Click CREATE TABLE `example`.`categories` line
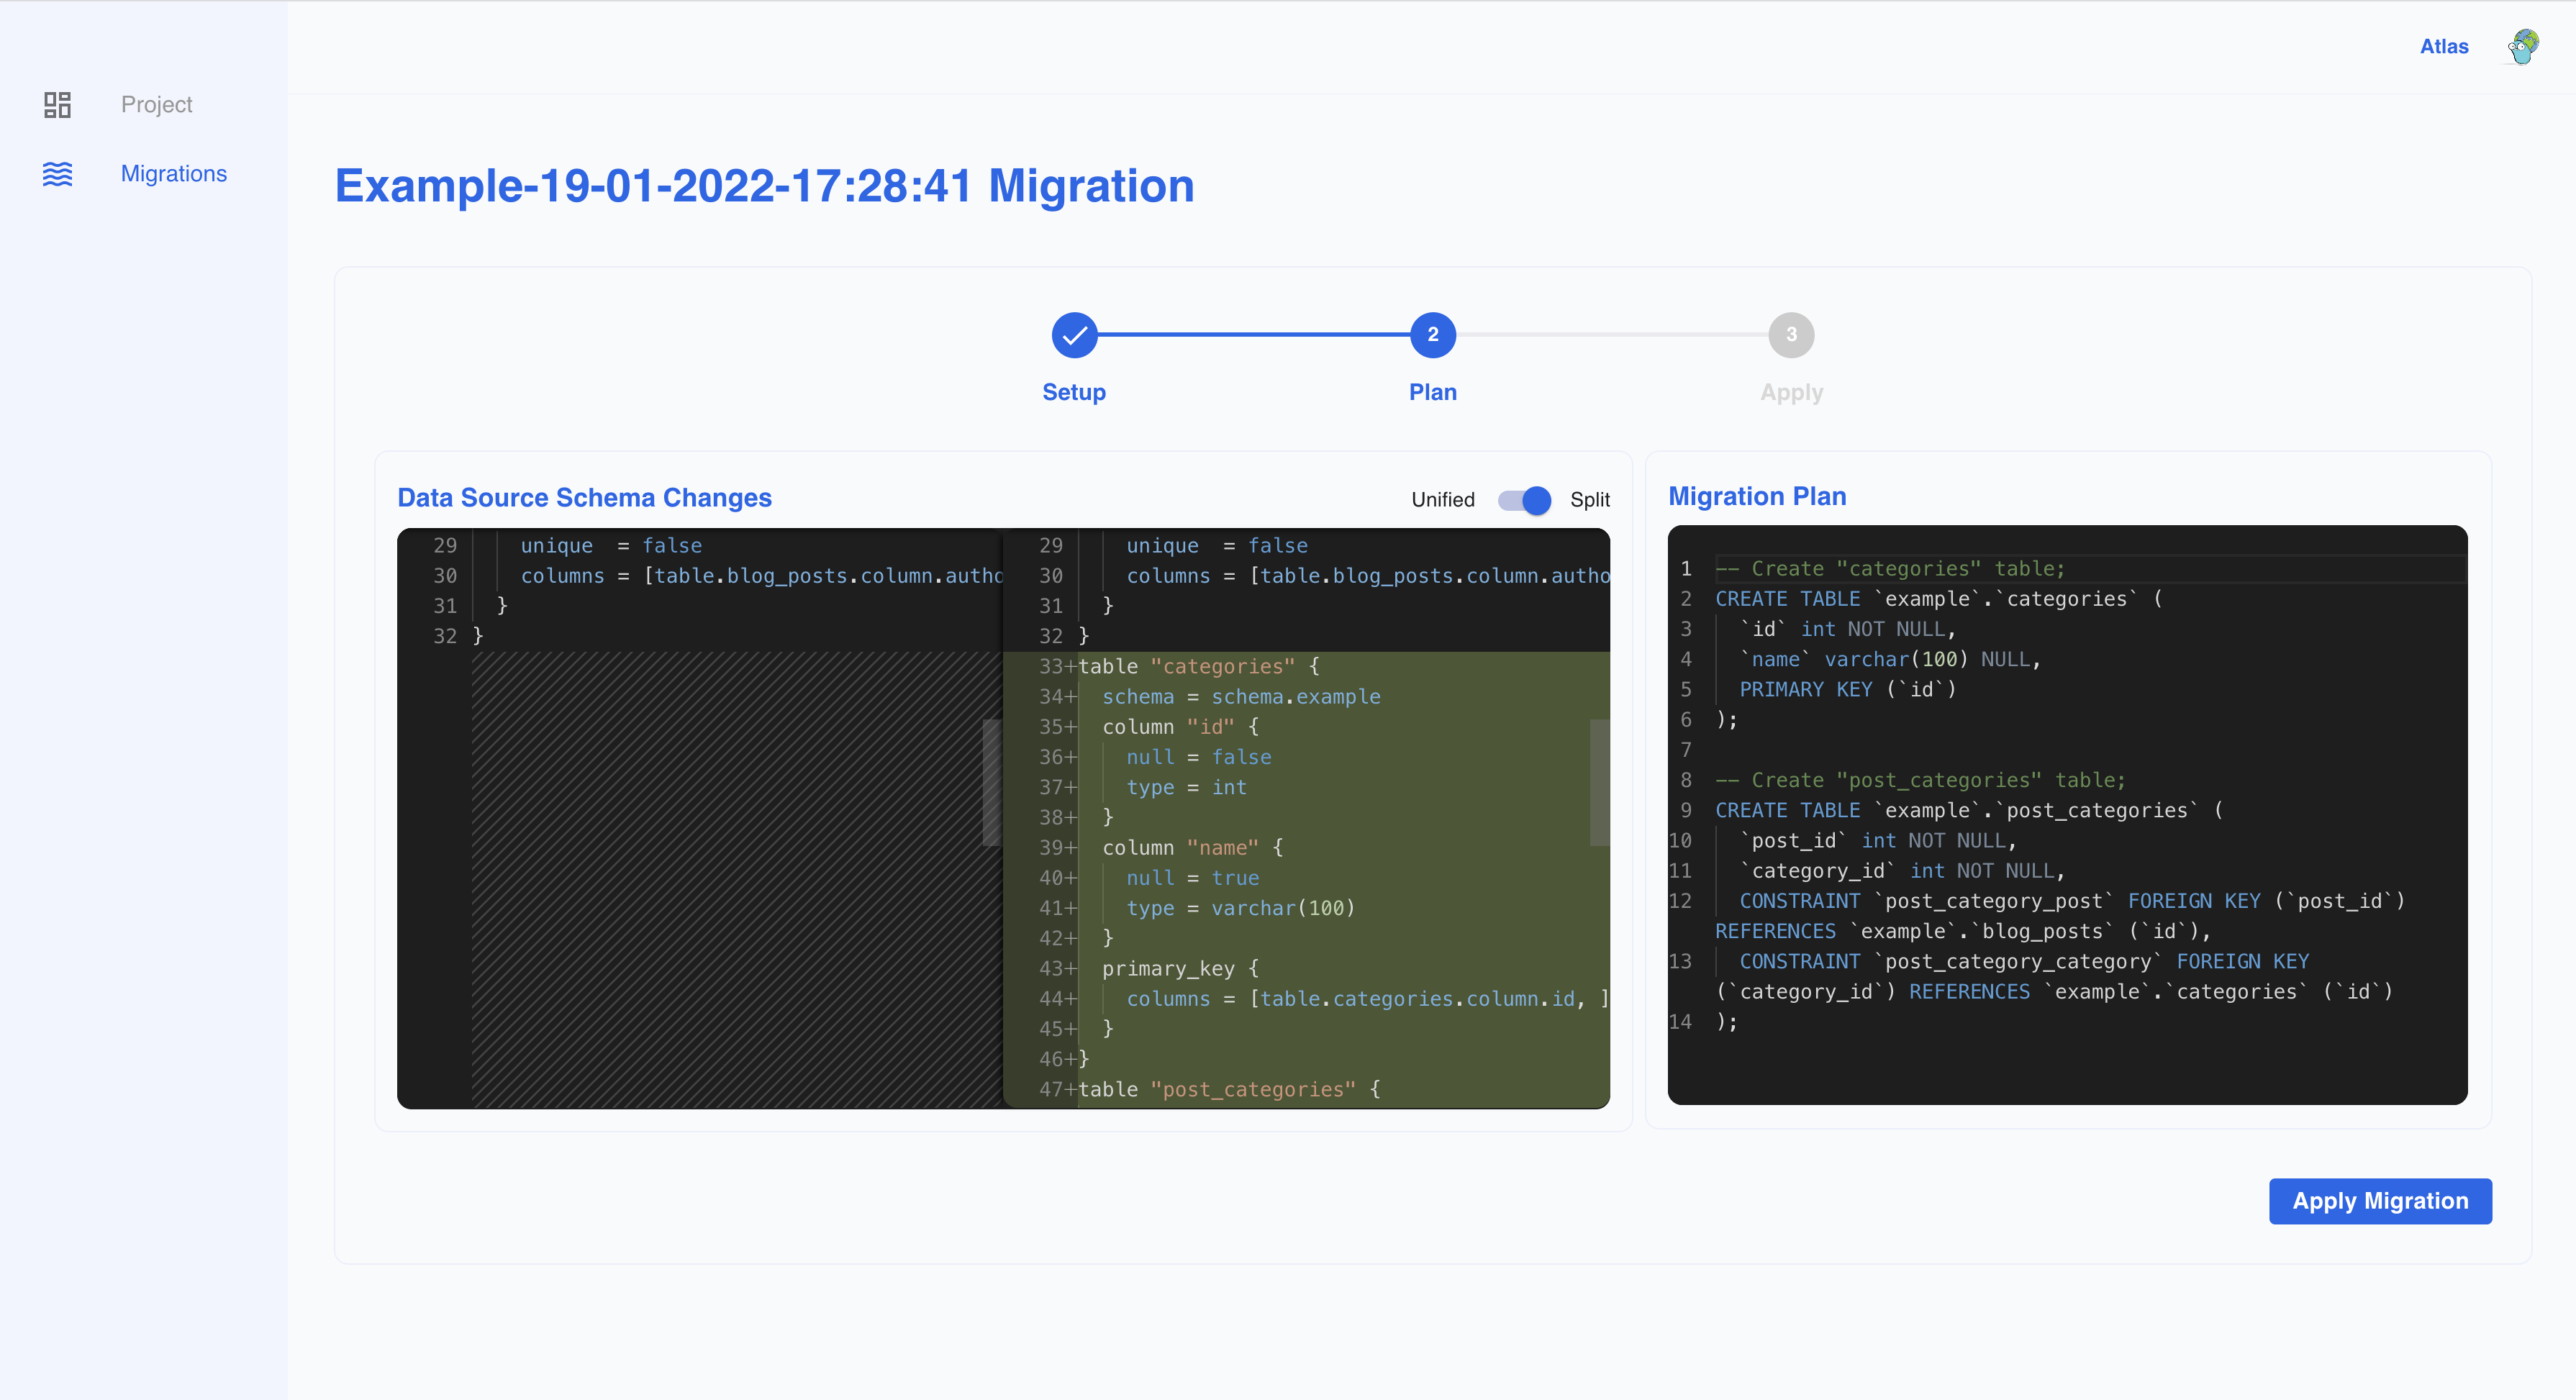The height and width of the screenshot is (1400, 2576). (1938, 599)
